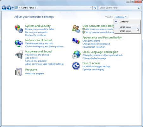The image size is (143, 127).
Task: Open recent pages dropdown arrow near Forward
Action: [x=13, y=8]
